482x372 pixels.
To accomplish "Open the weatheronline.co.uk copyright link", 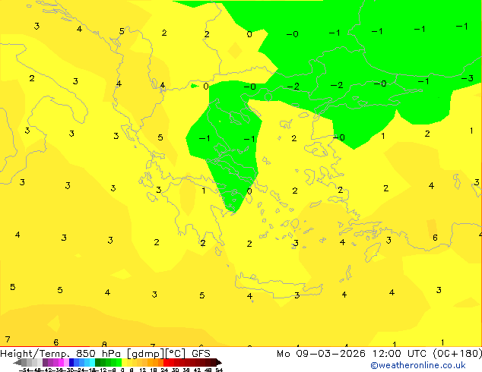I will (418, 365).
